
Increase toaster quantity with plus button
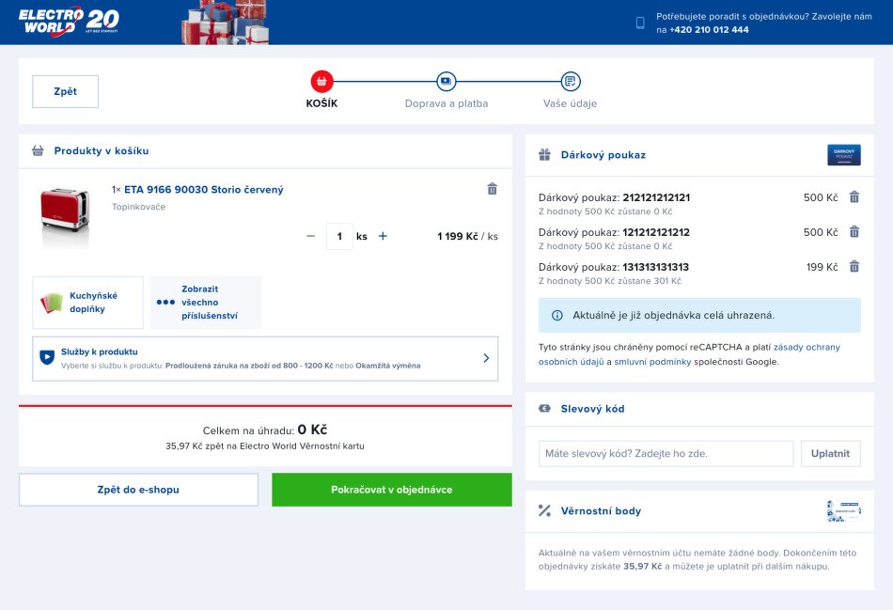(x=383, y=236)
